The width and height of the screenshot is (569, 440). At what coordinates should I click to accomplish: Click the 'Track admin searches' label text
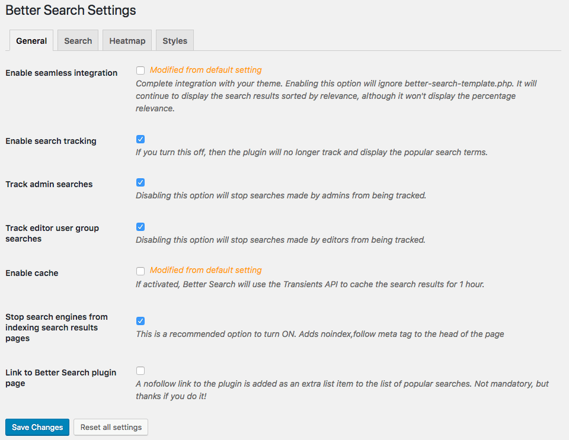[49, 184]
